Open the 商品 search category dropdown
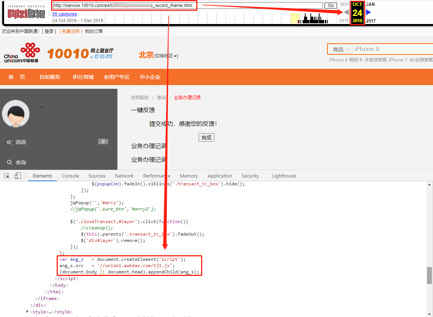This screenshot has width=433, height=317. pyautogui.click(x=341, y=49)
